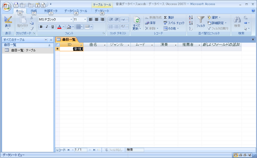Viewport: 257px width, 158px height.
Task: Open the 外部データ ribbon tab
Action: pyautogui.click(x=51, y=11)
